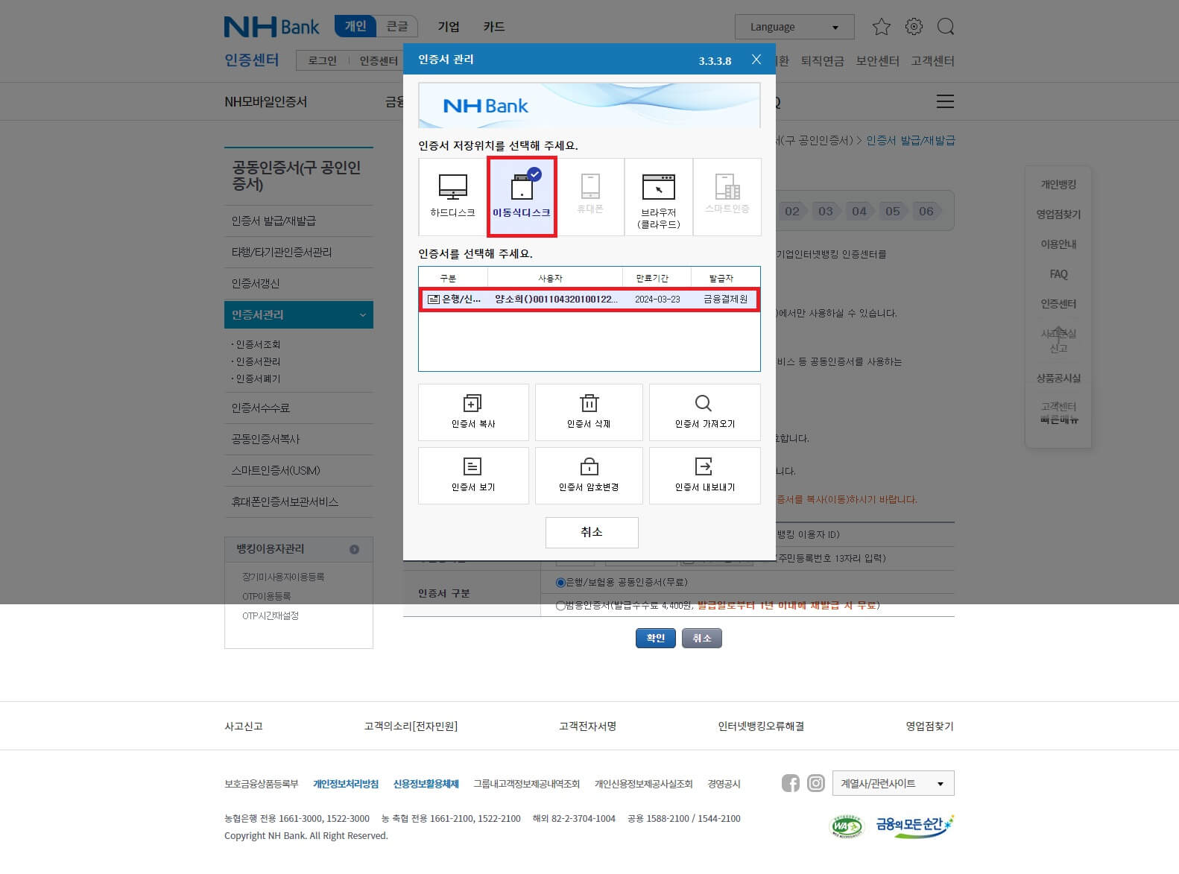Open 인증서수수료 in the sidebar

coord(260,408)
